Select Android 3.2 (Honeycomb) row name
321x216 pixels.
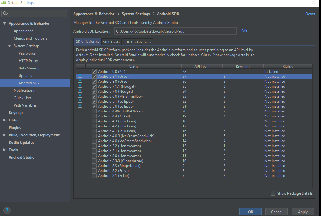pos(119,146)
